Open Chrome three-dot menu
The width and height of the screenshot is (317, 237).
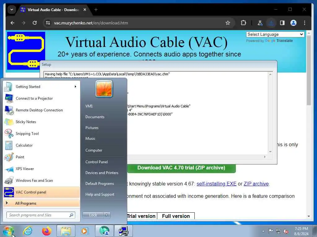pyautogui.click(x=305, y=23)
